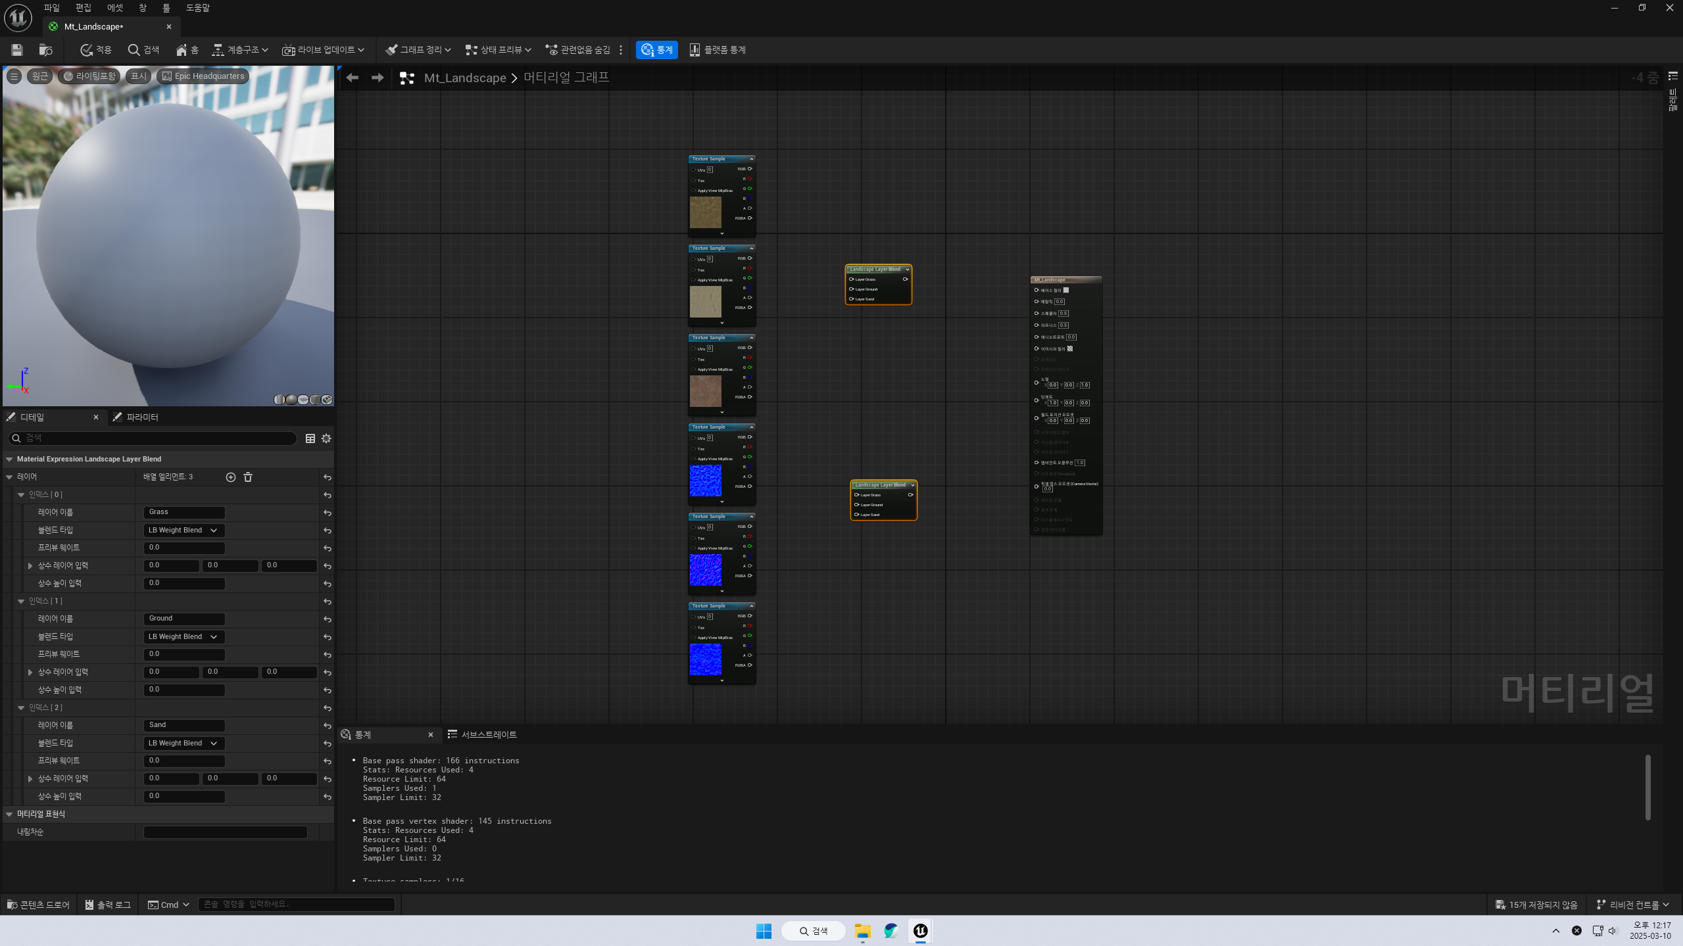Click the 원근 (Perspective) viewport button
This screenshot has width=1683, height=946.
39,76
